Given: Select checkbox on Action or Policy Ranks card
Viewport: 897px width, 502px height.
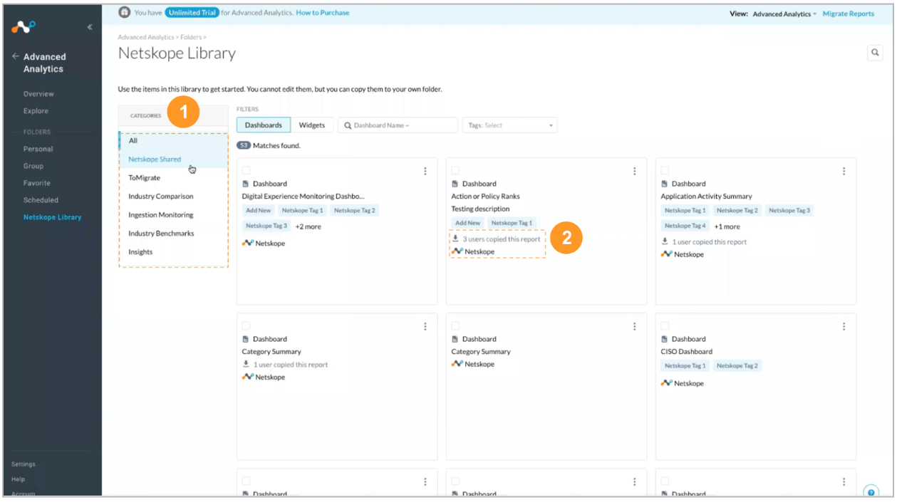Looking at the screenshot, I should coord(455,171).
